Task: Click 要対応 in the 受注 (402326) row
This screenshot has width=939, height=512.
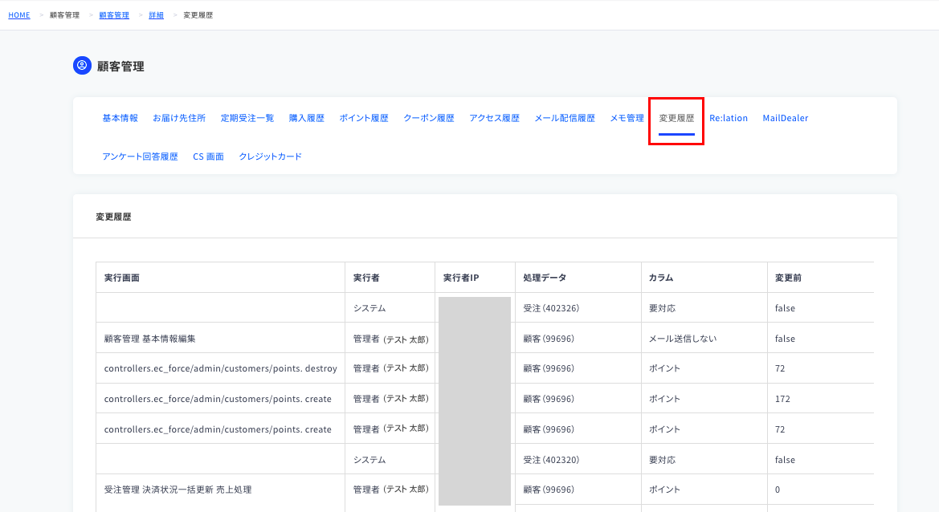Action: click(662, 308)
